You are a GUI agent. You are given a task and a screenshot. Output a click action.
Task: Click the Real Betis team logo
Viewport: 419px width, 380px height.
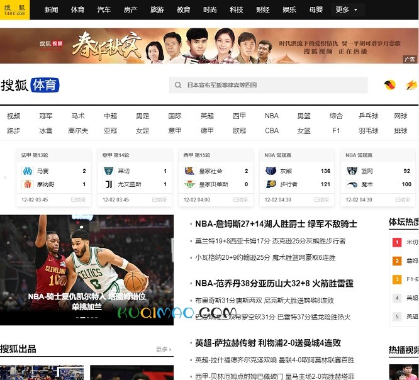(x=190, y=184)
